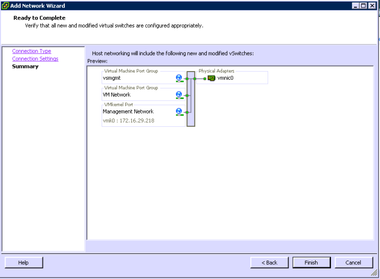Select the Management Network VMkernel port label
Screen dimensions: 380x279
[x=128, y=111]
